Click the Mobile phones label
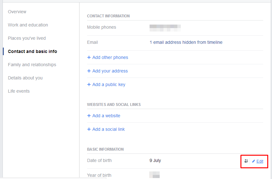The height and width of the screenshot is (179, 272). 102,27
